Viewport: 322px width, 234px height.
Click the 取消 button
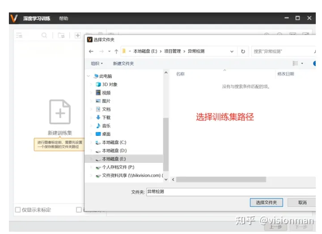click(301, 203)
